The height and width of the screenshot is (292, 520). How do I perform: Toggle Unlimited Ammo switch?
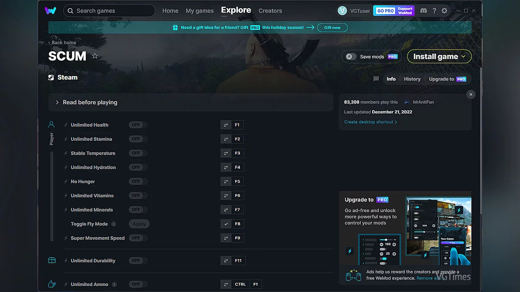point(138,284)
